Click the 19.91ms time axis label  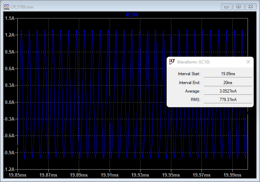click(x=110, y=175)
